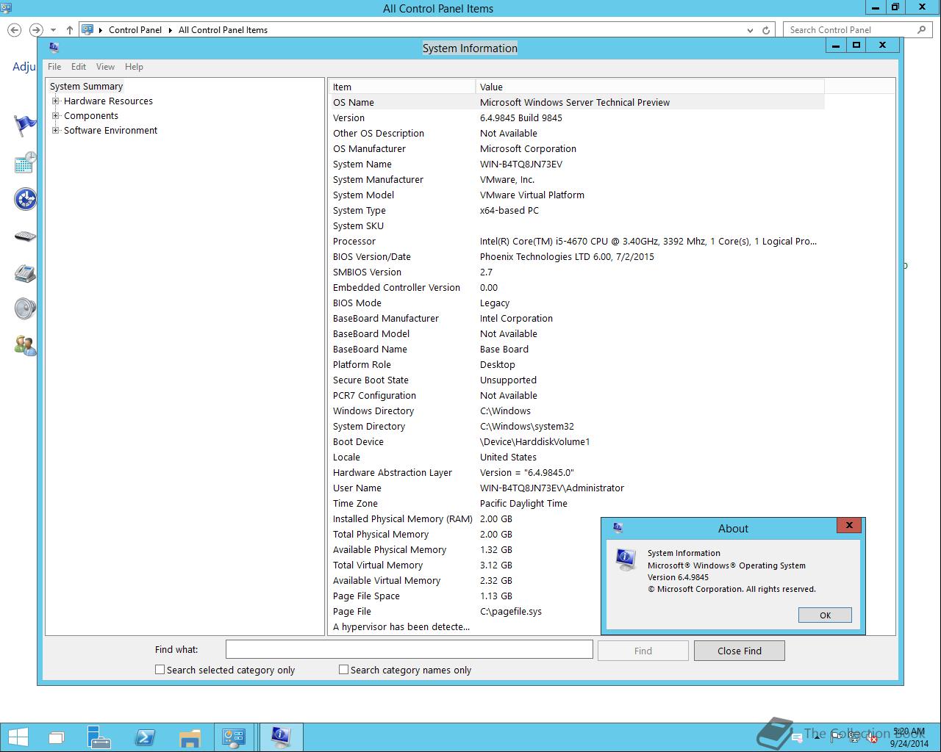The height and width of the screenshot is (752, 941).
Task: Open Task View from the taskbar
Action: click(57, 737)
